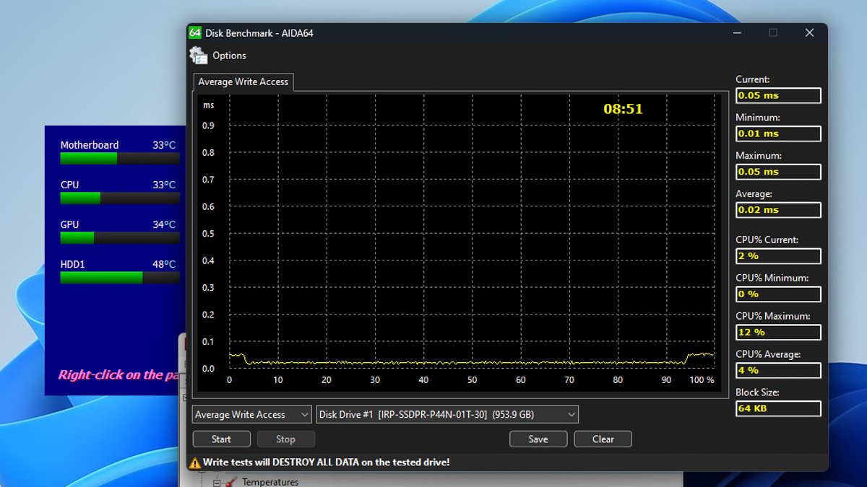Click the GPU 34°C reading
This screenshot has width=867, height=487.
pos(164,224)
